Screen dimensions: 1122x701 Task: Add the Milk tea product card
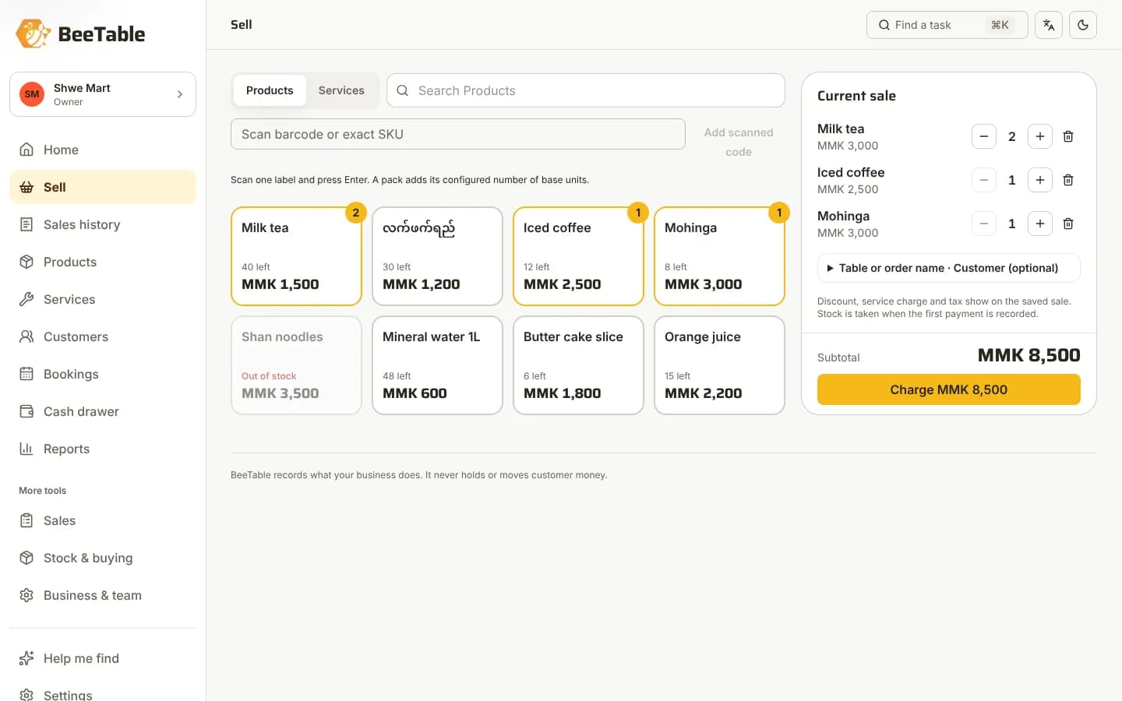(296, 256)
